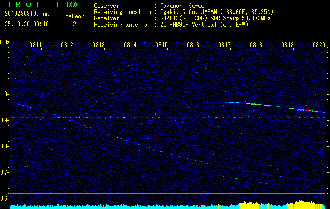Click the 1.0.0 version number
The height and width of the screenshot is (209, 330).
(71, 5)
